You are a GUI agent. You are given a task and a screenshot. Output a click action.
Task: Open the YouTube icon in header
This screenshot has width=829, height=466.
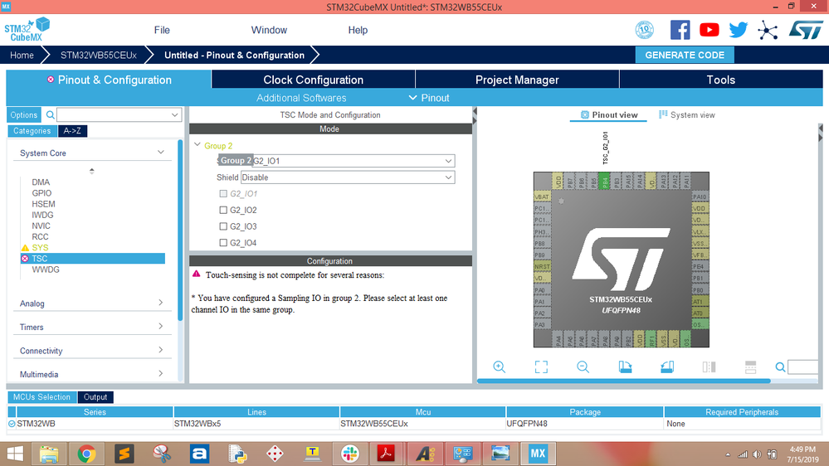tap(709, 30)
